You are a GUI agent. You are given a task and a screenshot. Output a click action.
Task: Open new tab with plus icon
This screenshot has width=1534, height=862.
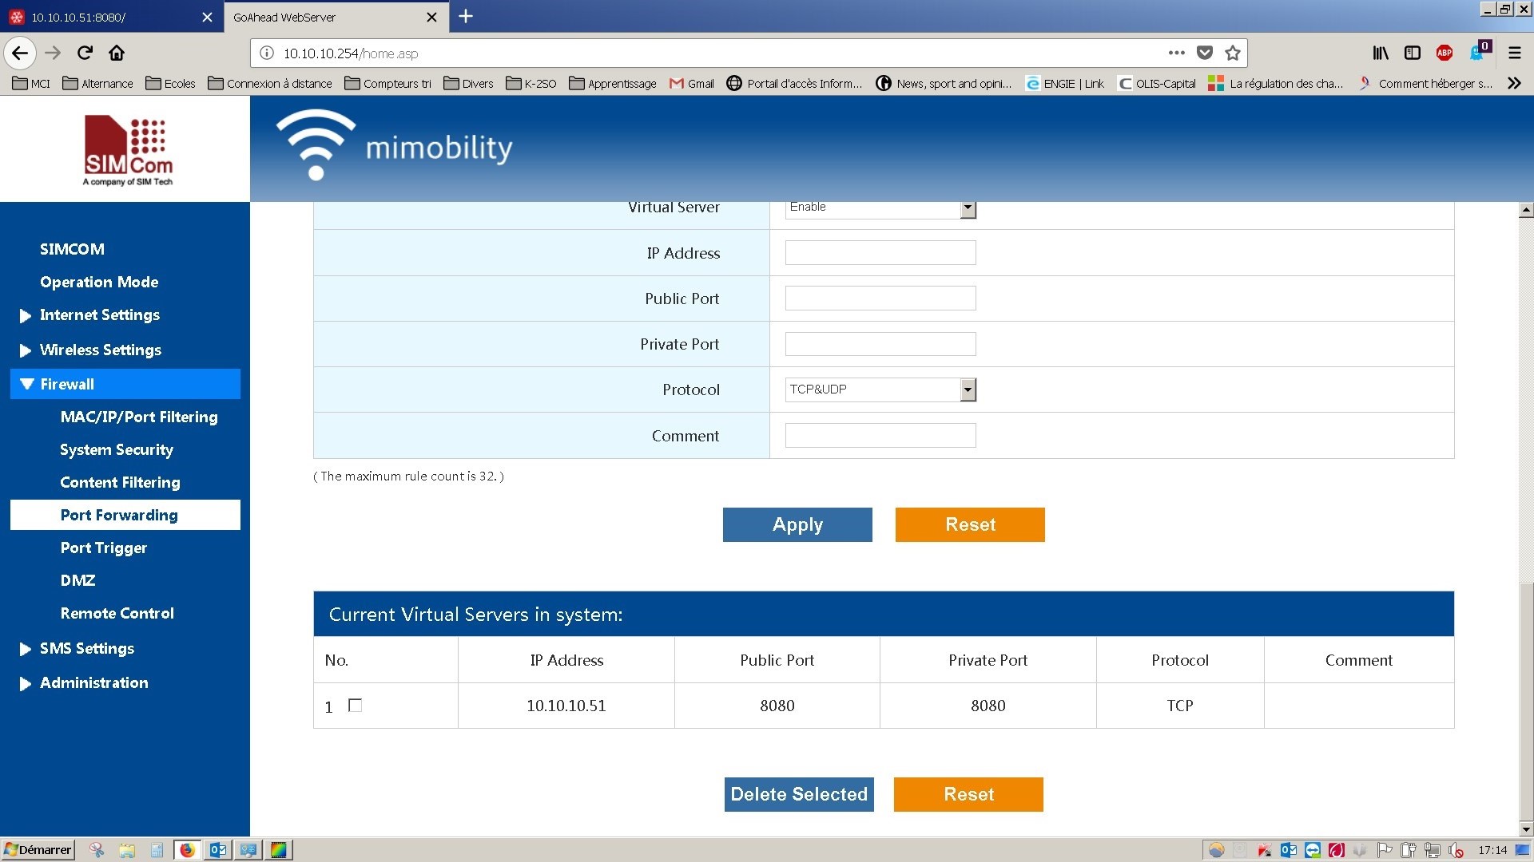466,17
